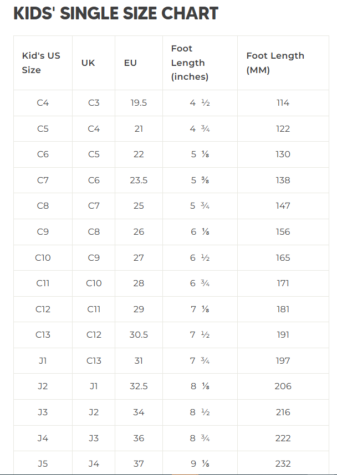
Task: Click the 147 mm foot length value
Action: click(283, 206)
